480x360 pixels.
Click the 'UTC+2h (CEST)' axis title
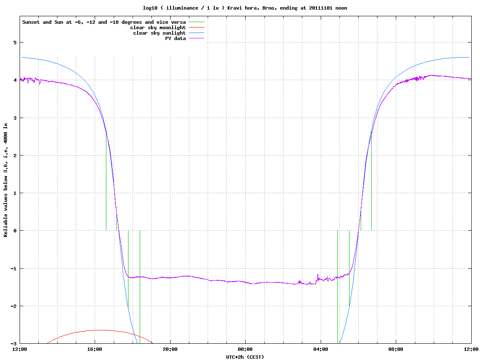pos(245,357)
